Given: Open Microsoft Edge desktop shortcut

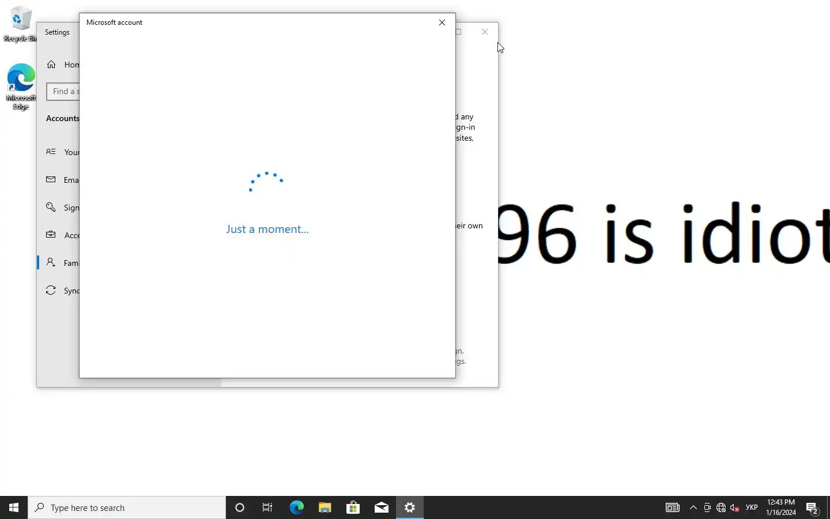Looking at the screenshot, I should pos(21,86).
